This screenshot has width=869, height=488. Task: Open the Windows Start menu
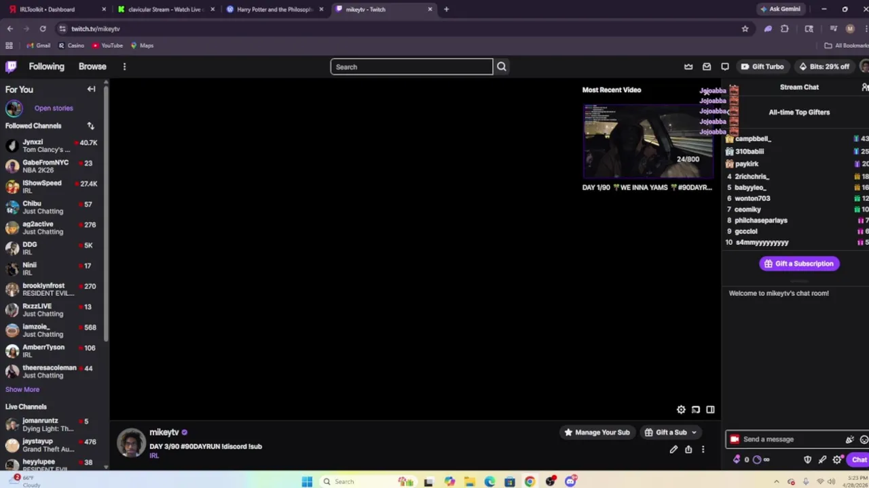point(307,481)
